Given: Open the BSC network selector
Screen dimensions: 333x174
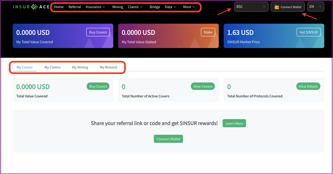Looking at the screenshot, I should pyautogui.click(x=251, y=7).
